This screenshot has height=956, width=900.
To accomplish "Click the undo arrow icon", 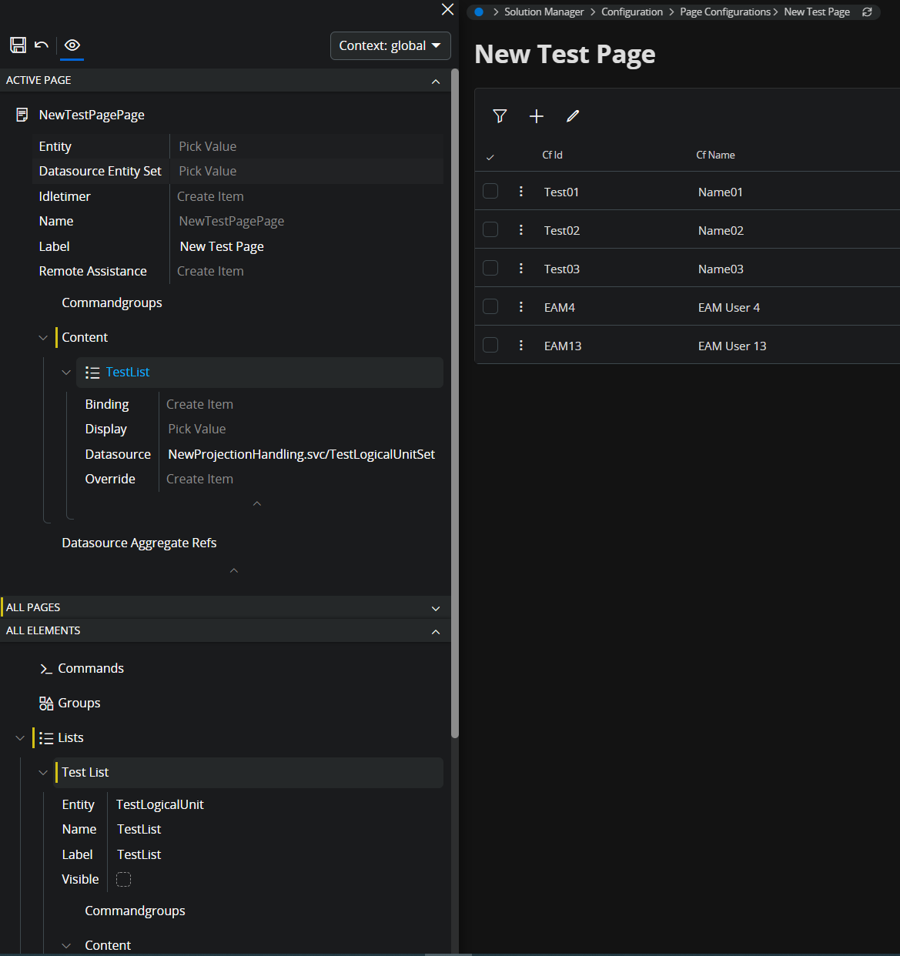I will pyautogui.click(x=42, y=45).
